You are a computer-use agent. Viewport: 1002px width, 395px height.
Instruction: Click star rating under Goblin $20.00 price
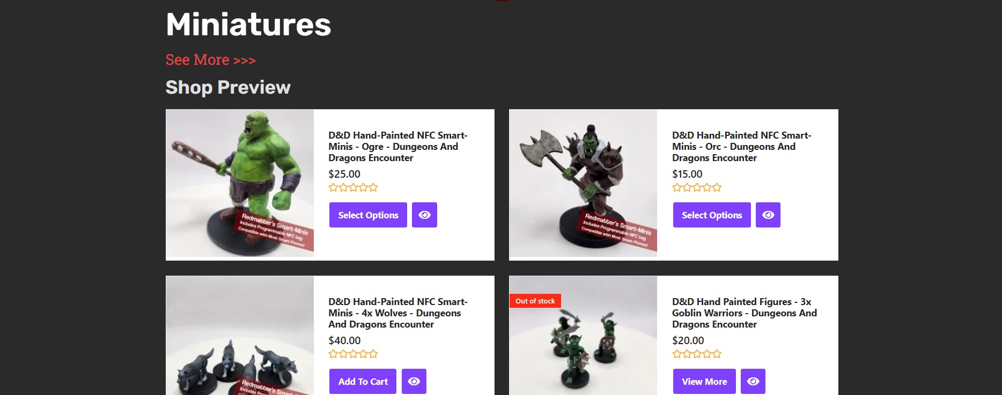click(x=697, y=354)
